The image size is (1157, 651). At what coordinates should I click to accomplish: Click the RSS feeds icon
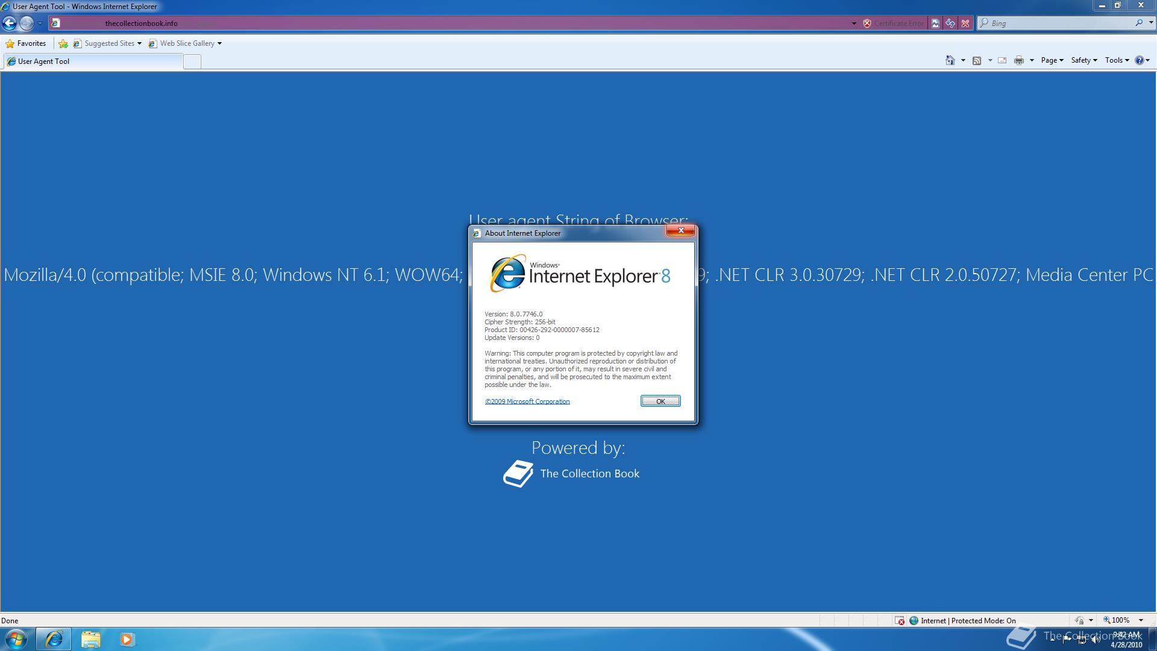pyautogui.click(x=977, y=60)
